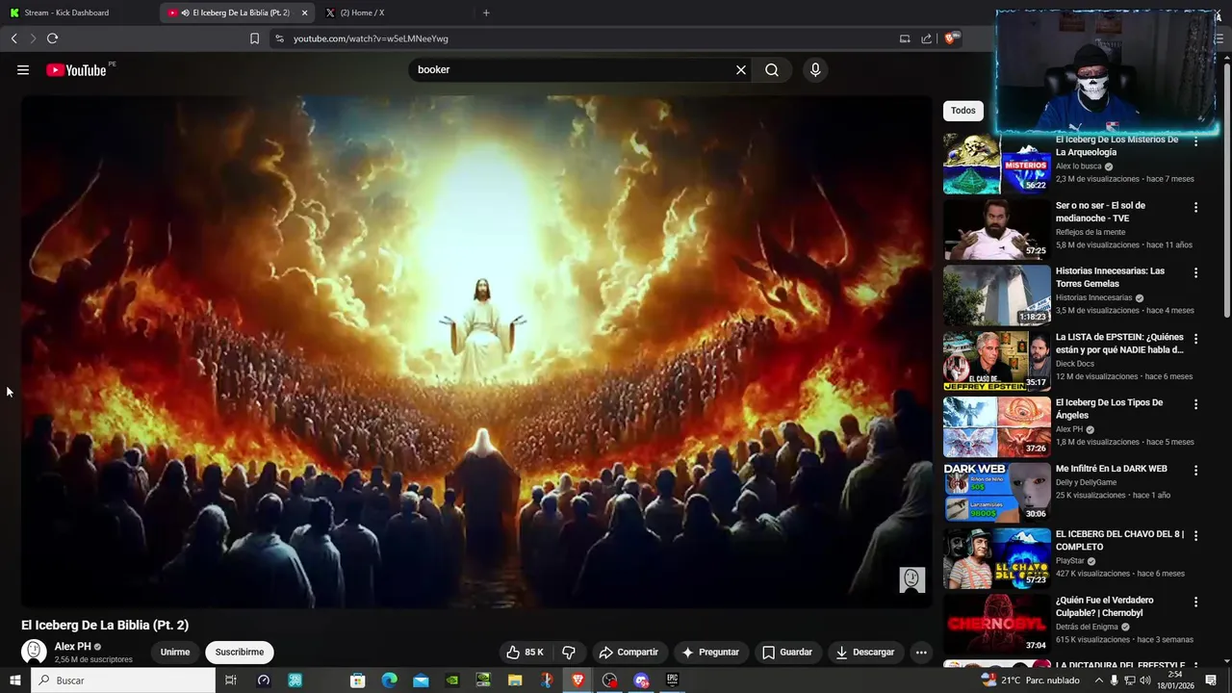Open more actions (three dots) below video
This screenshot has height=693, width=1232.
(921, 652)
